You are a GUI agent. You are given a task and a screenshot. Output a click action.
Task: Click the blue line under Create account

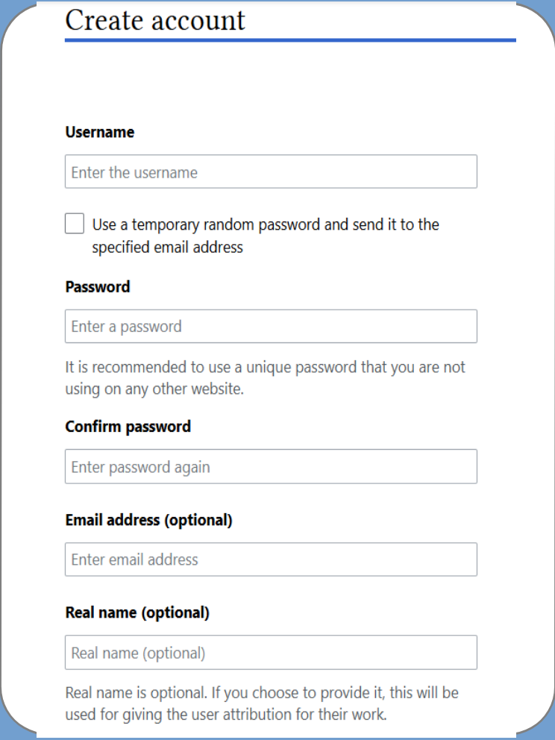[x=290, y=40]
